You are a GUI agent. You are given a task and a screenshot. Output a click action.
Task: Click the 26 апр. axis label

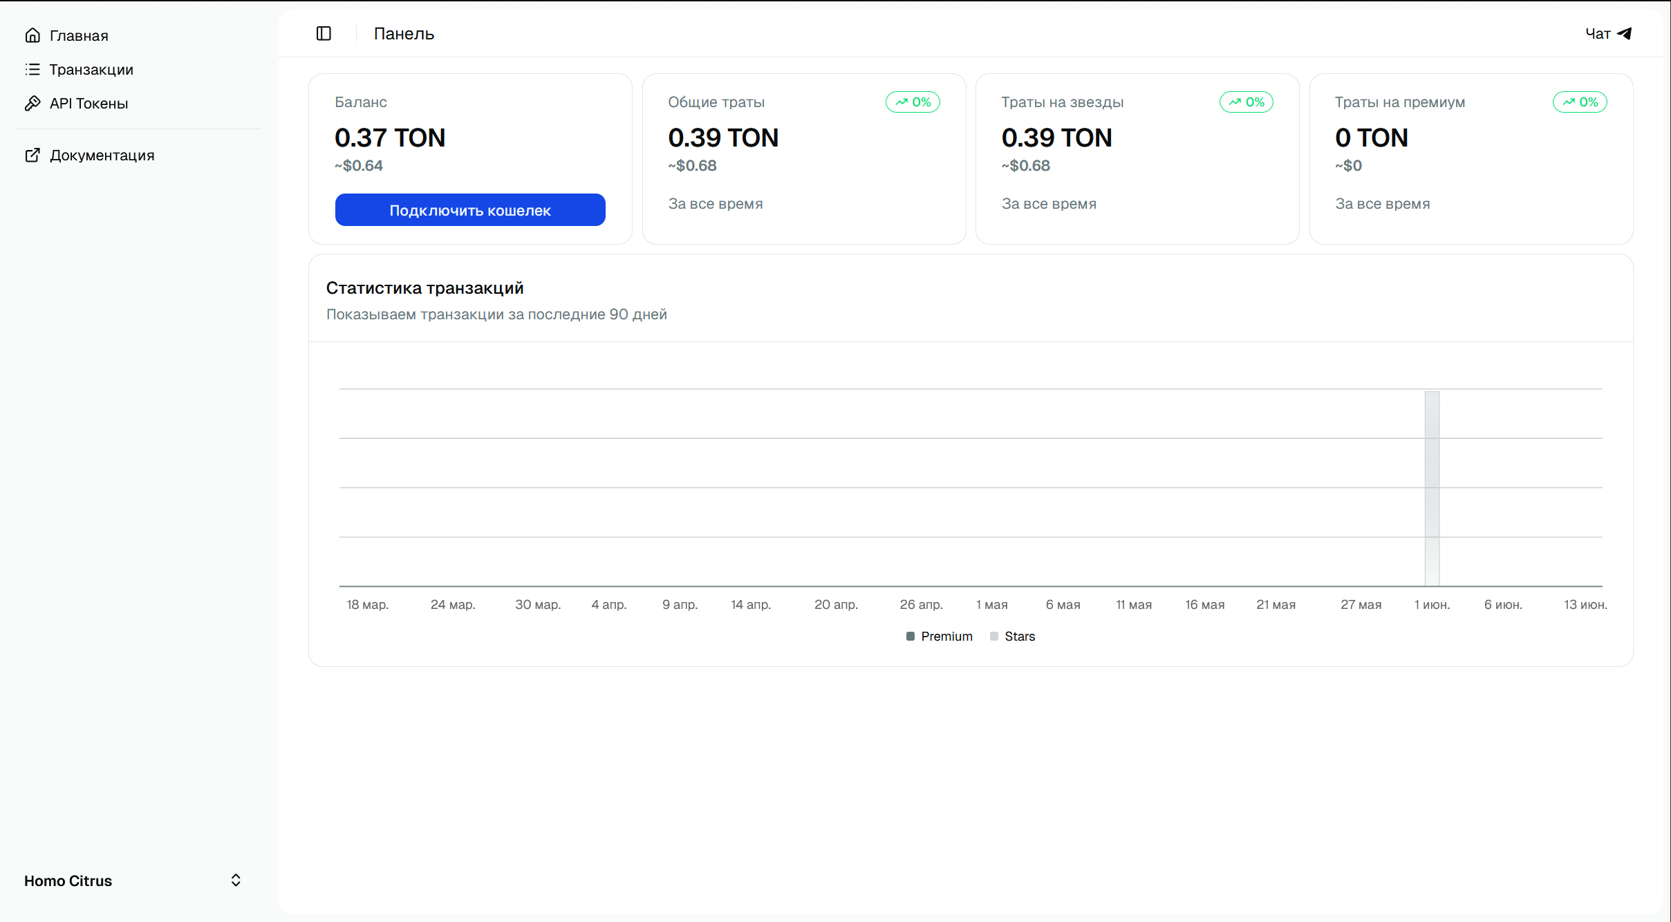pyautogui.click(x=922, y=605)
